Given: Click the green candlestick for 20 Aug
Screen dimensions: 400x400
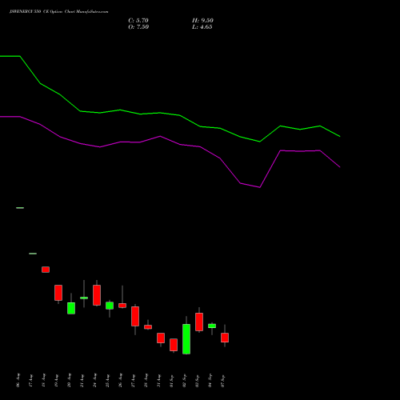Looking at the screenshot, I should pyautogui.click(x=71, y=308).
